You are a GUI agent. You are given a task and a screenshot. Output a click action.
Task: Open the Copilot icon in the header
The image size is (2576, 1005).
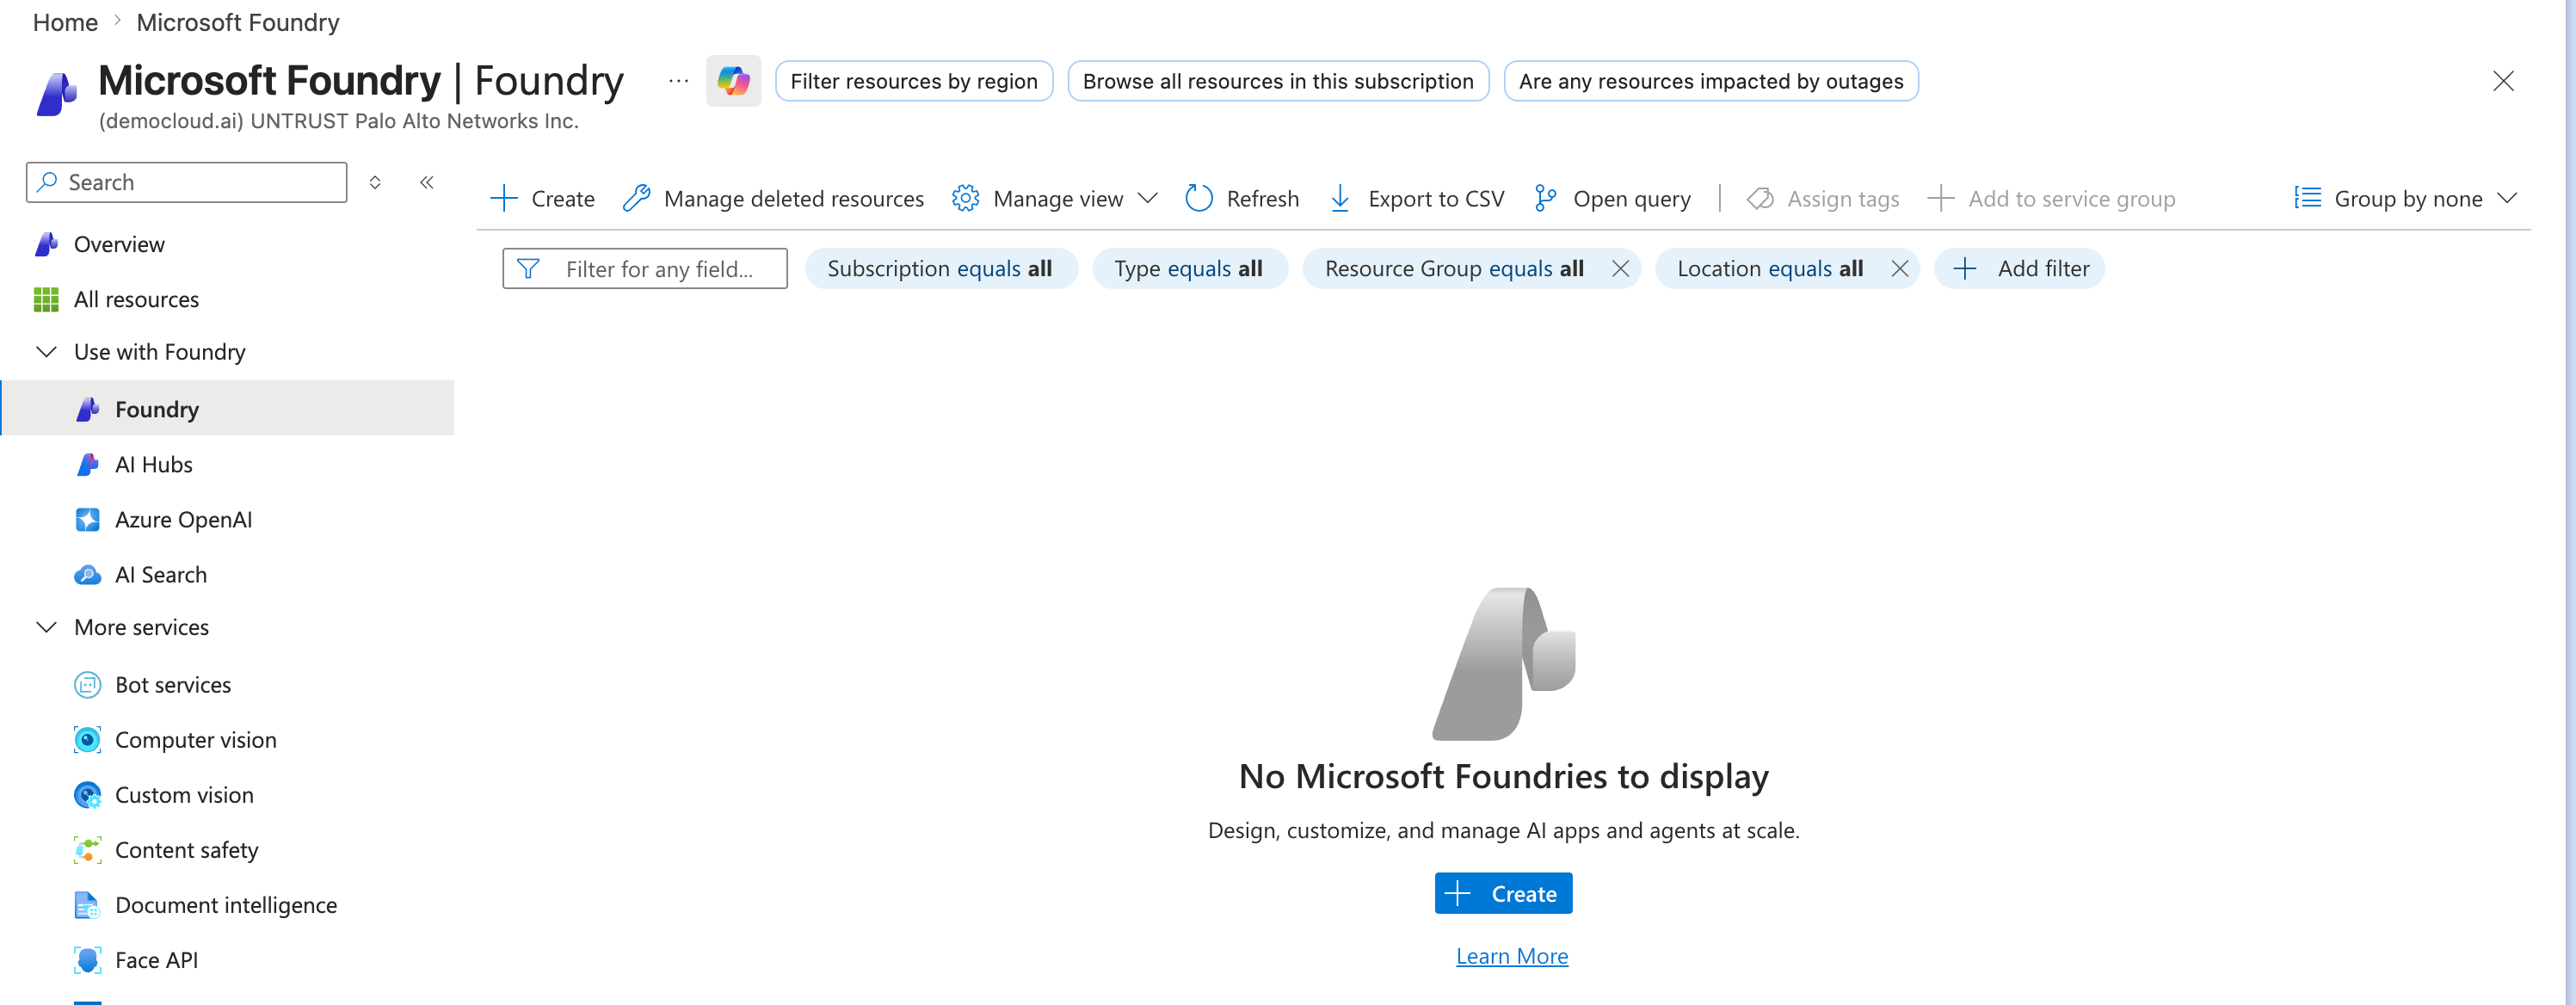(x=733, y=81)
